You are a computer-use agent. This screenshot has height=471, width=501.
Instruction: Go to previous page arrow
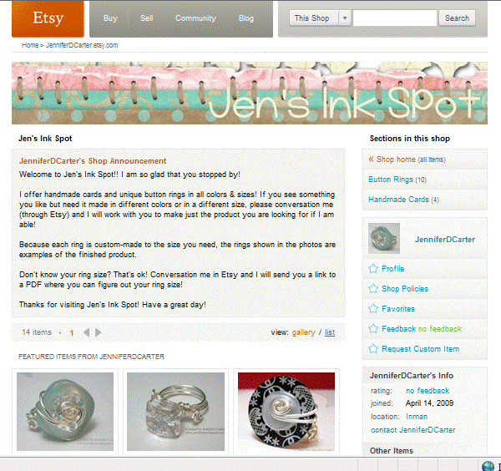tap(86, 332)
